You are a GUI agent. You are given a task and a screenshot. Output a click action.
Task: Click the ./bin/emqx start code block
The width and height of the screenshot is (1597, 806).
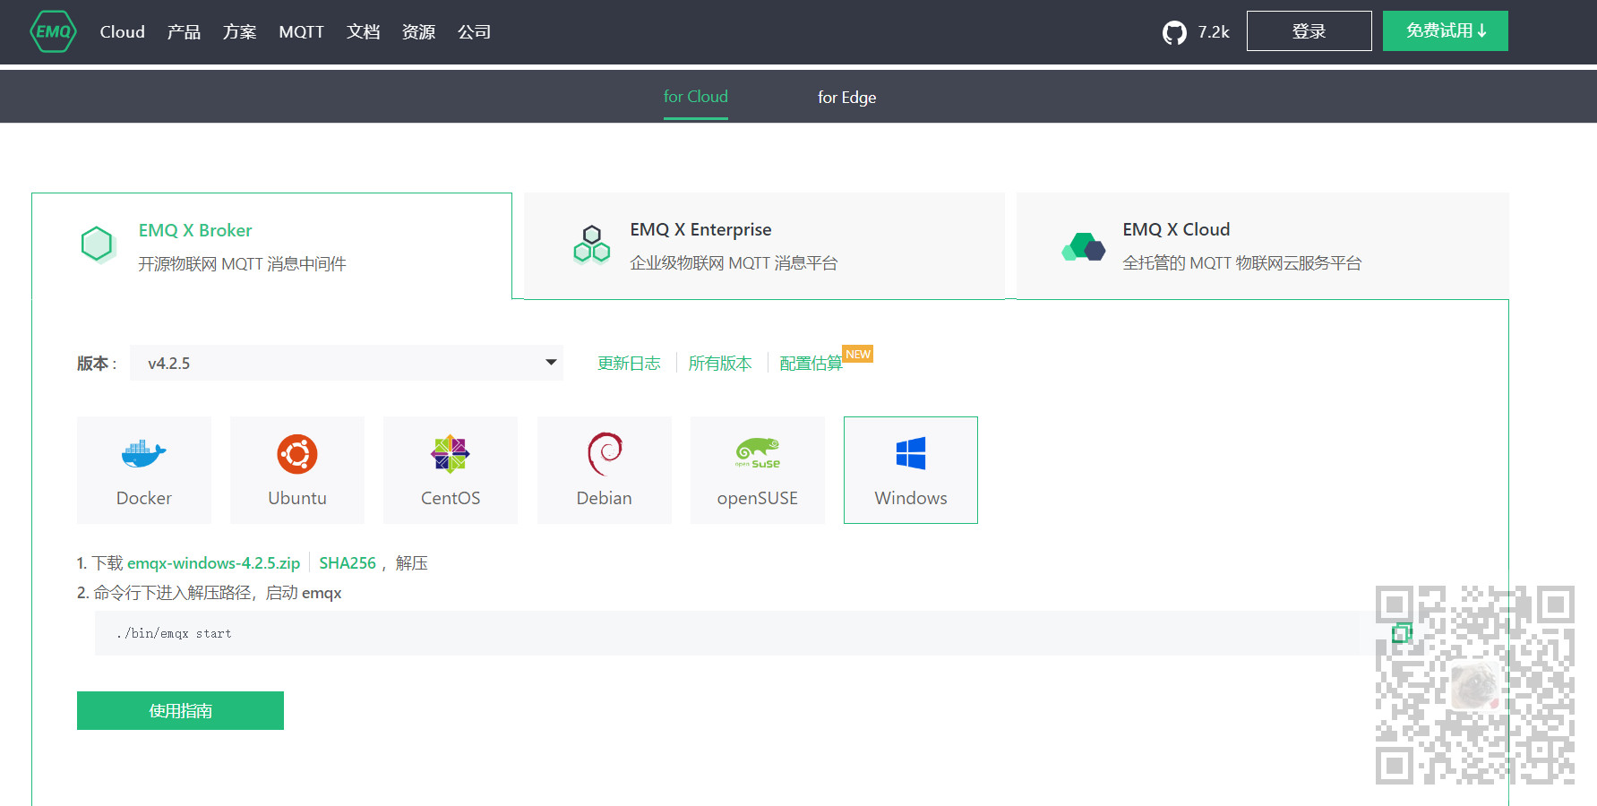tap(726, 633)
